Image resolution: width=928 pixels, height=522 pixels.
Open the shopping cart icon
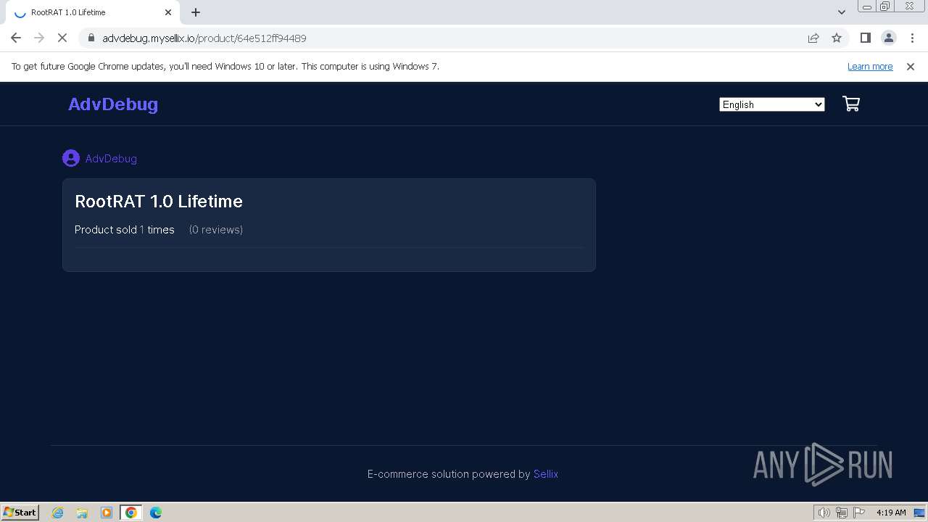pos(851,104)
